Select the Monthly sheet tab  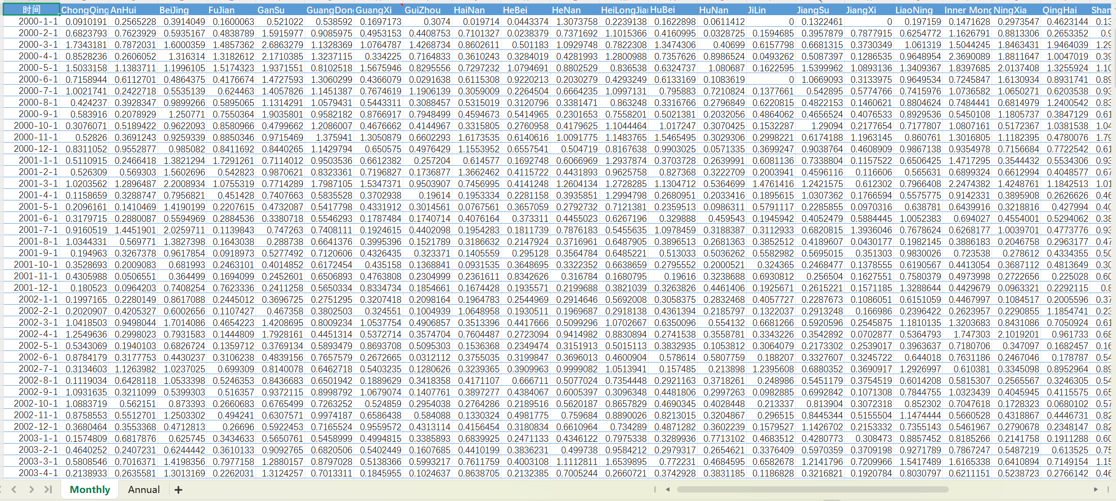pyautogui.click(x=90, y=489)
